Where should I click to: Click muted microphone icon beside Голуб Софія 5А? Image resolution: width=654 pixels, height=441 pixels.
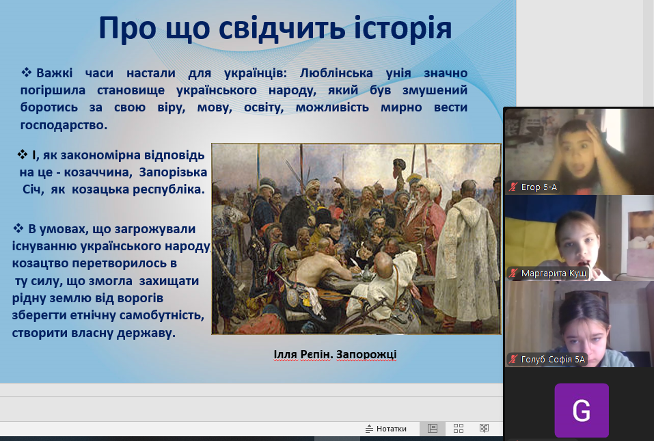tap(513, 359)
